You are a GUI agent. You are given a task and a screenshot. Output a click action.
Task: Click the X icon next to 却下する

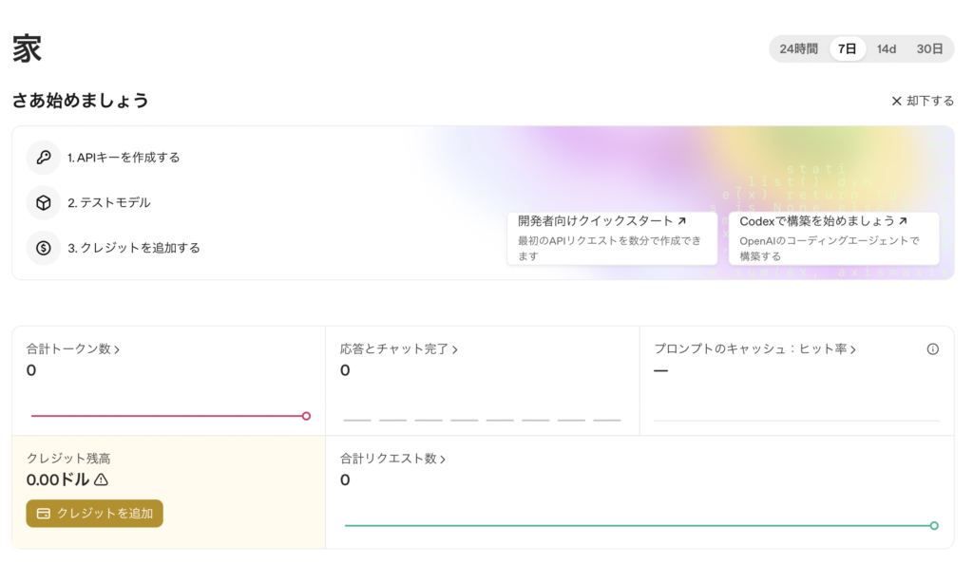(x=896, y=101)
